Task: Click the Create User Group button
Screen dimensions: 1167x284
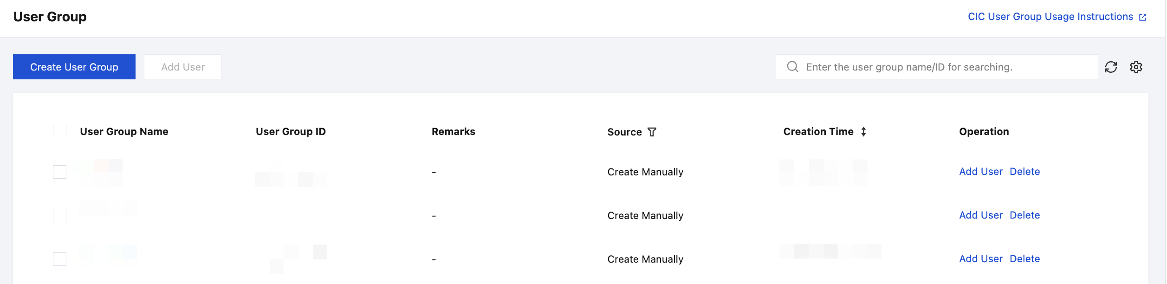Action: (74, 67)
